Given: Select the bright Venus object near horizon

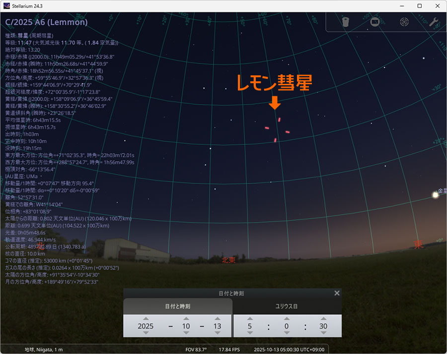Looking at the screenshot, I should pyautogui.click(x=436, y=195).
